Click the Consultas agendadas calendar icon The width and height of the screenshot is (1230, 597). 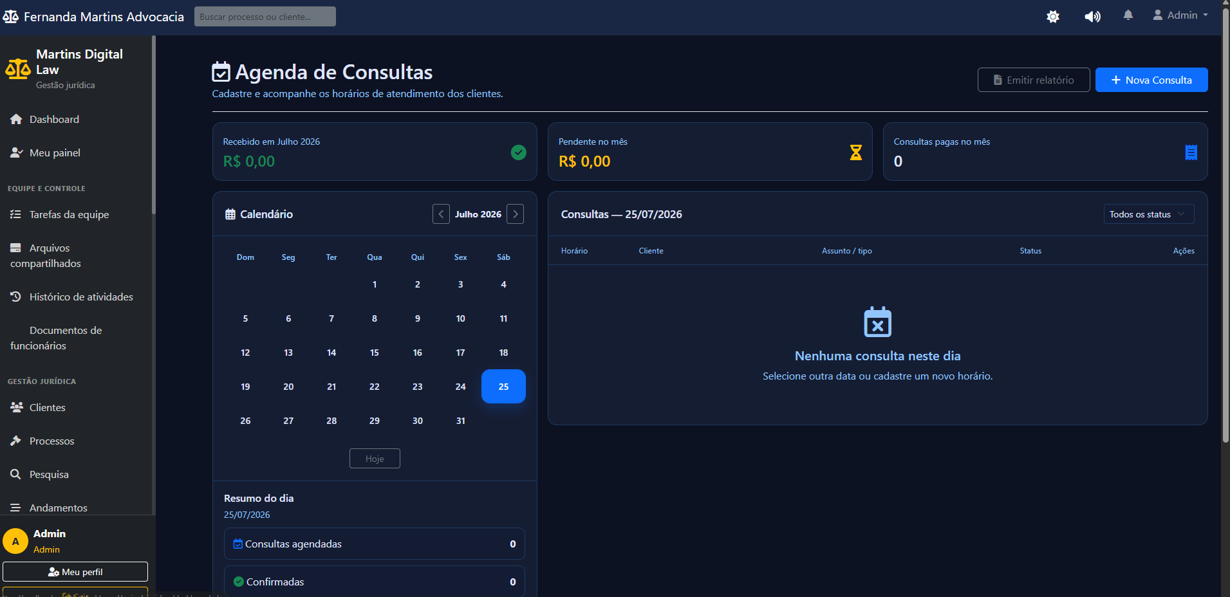point(238,544)
